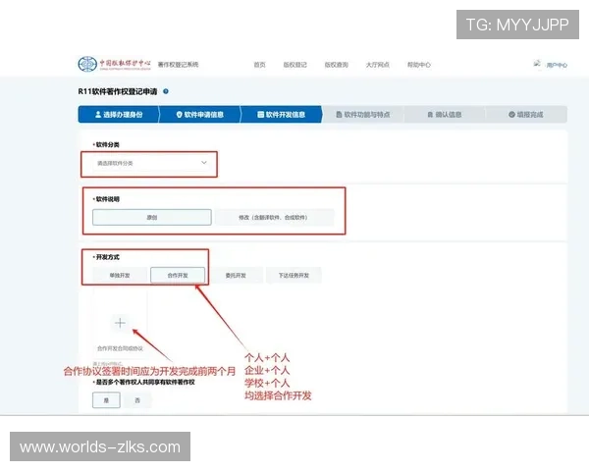The height and width of the screenshot is (471, 589).
Task: Select 修改(含翻译软件、合成软件) option
Action: pos(274,217)
